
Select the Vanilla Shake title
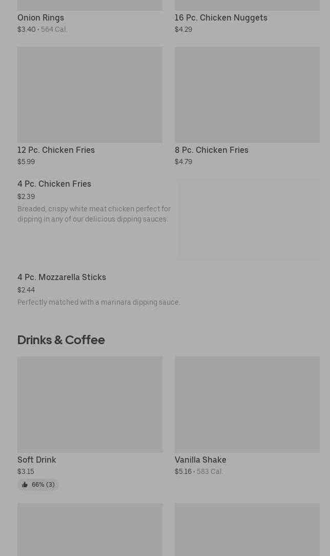click(x=200, y=460)
